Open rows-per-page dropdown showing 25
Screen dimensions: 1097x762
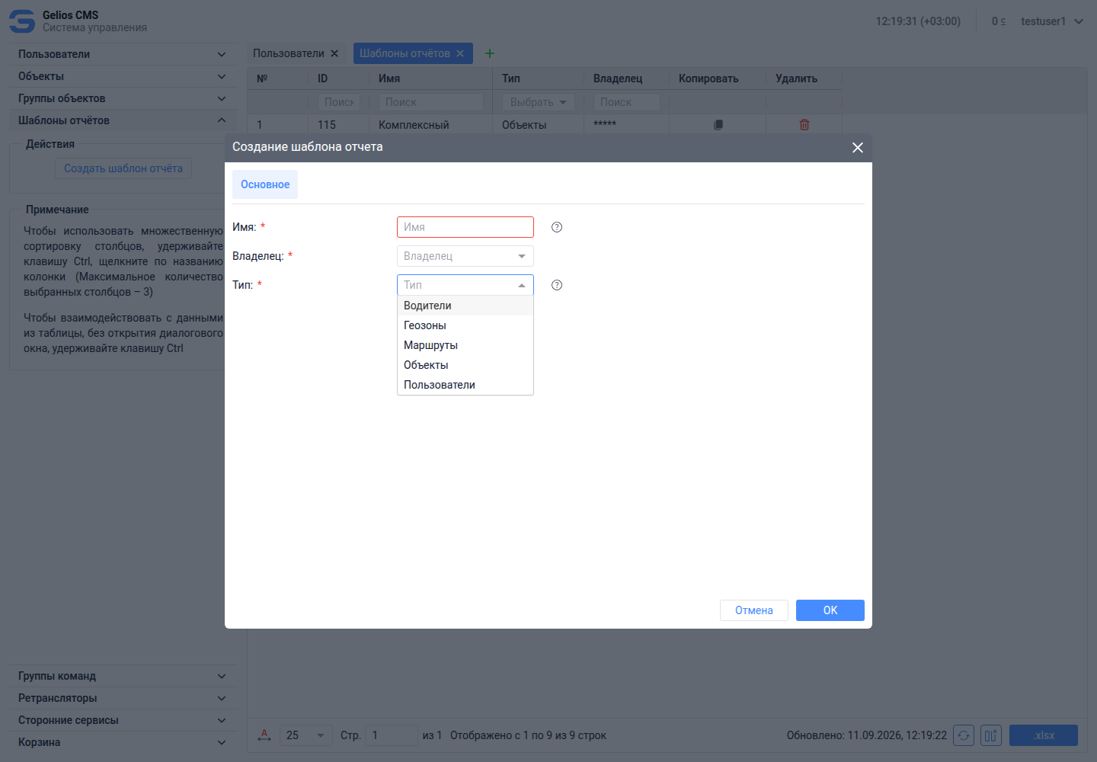pyautogui.click(x=306, y=735)
